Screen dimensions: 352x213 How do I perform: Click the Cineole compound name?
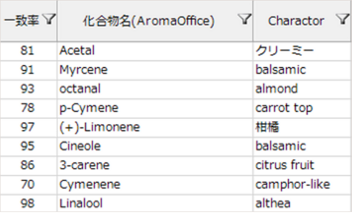[x=80, y=146]
